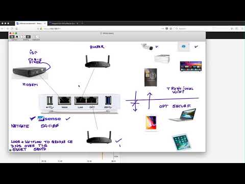Select the security camera image
Image resolution: width=245 pixels, height=184 pixels.
[x=147, y=47]
